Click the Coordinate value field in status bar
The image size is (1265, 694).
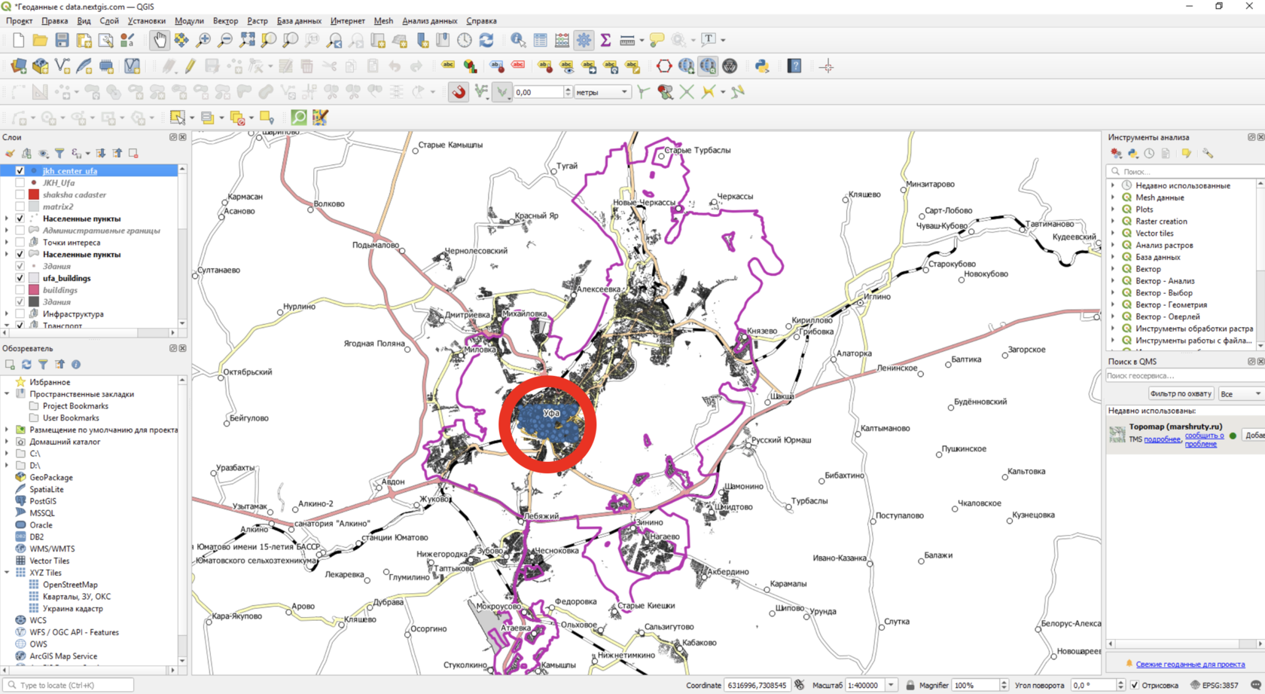757,685
